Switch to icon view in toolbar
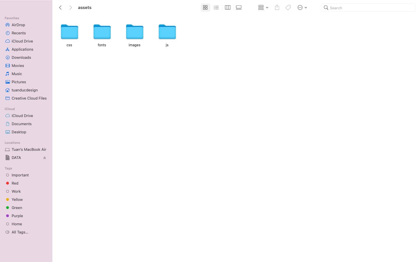The image size is (419, 262). 205,8
